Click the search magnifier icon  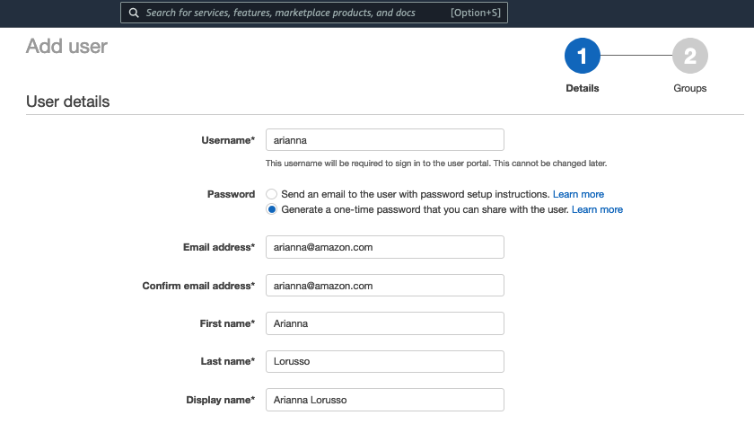(x=134, y=13)
